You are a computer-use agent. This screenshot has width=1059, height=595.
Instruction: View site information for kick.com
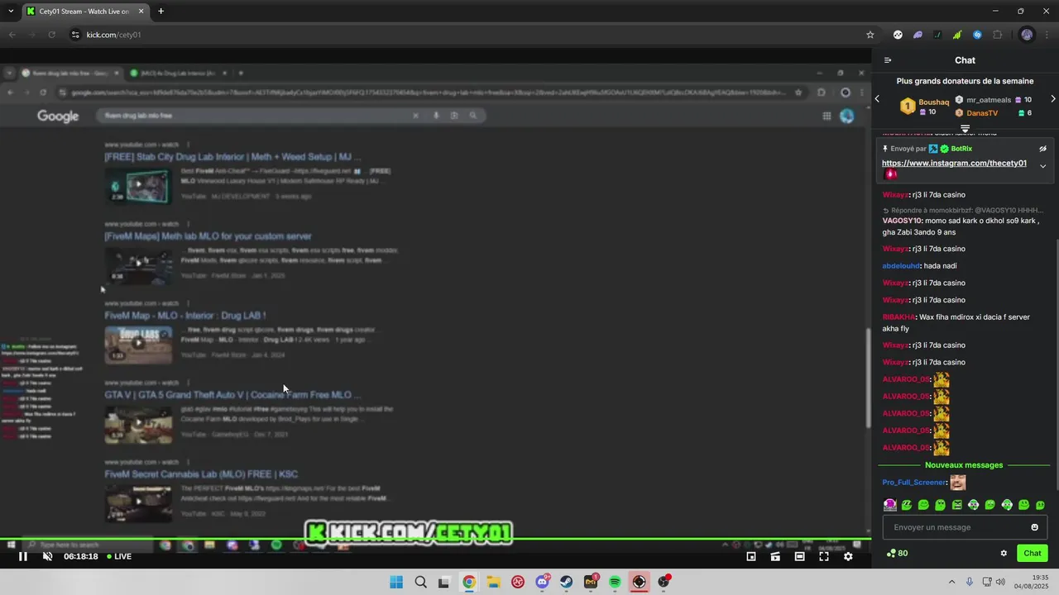[75, 35]
